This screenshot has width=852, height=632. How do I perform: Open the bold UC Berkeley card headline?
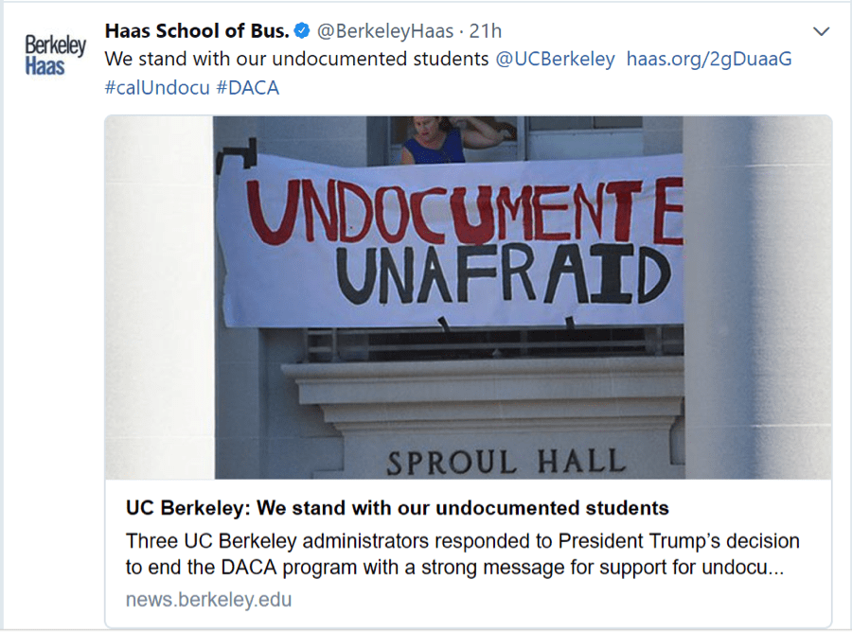tap(397, 508)
